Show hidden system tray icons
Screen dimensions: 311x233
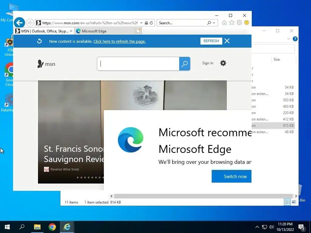257,227
